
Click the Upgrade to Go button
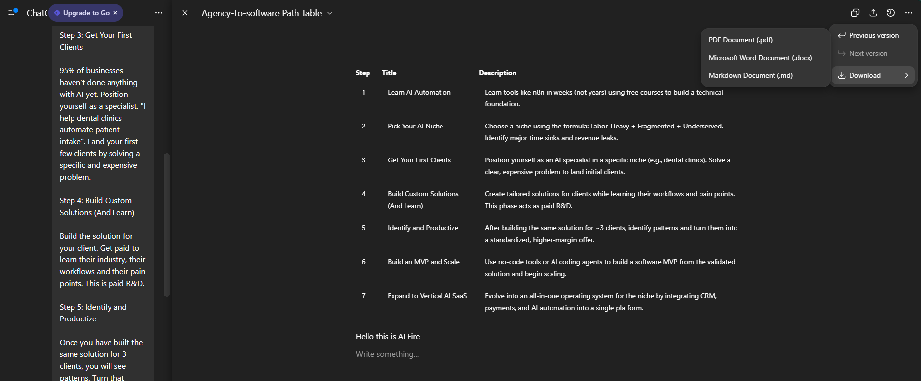[x=86, y=13]
